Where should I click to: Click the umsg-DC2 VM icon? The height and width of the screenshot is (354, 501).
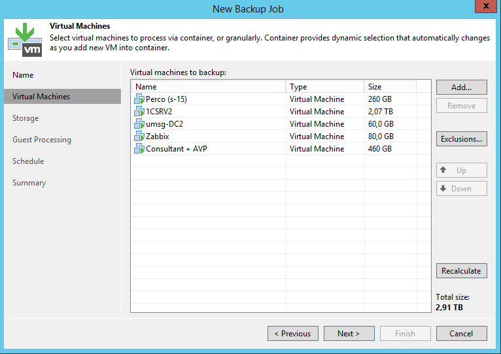tap(139, 124)
